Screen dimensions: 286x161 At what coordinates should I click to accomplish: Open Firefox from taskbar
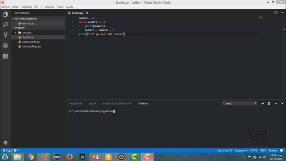[69, 157]
